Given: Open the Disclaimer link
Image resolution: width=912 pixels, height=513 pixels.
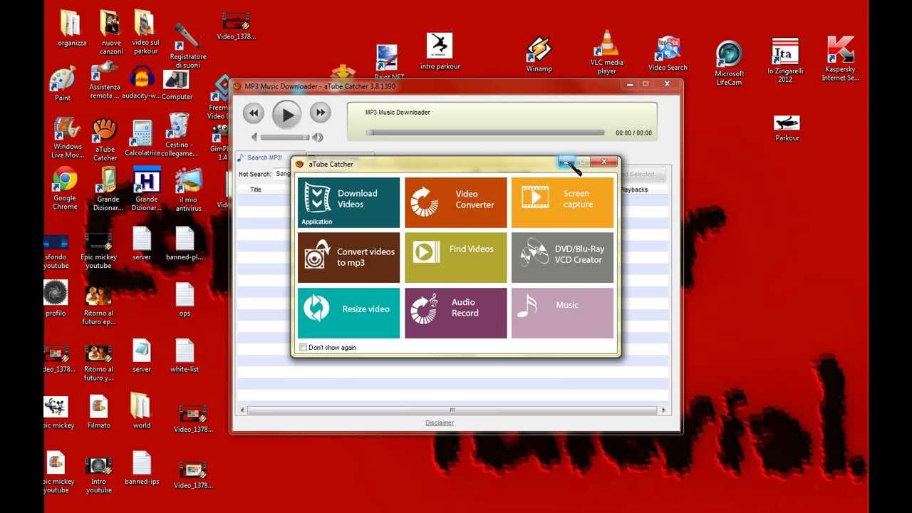Looking at the screenshot, I should tap(440, 423).
